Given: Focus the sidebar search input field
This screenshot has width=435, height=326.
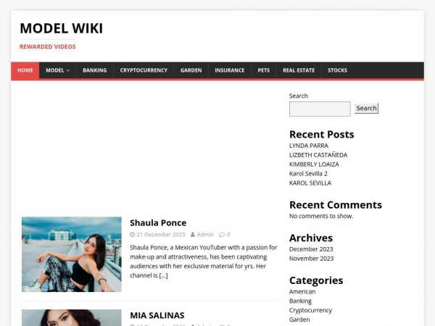Looking at the screenshot, I should pos(320,109).
